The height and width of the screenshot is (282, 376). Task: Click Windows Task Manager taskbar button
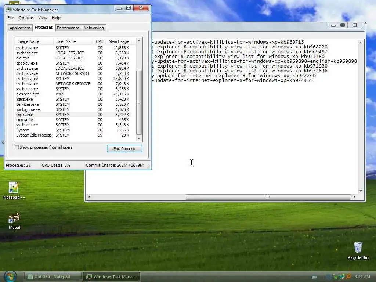tap(112, 276)
